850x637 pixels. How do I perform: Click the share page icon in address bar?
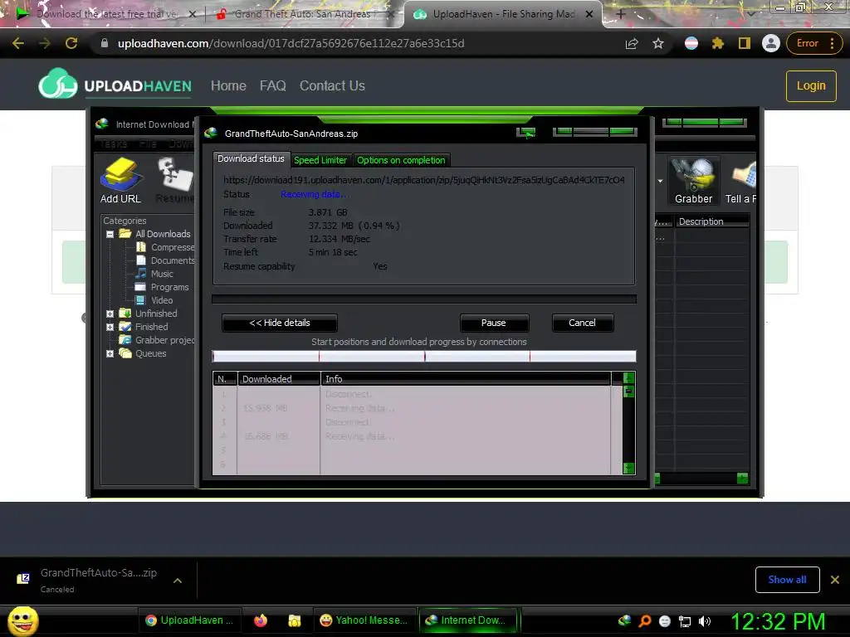tap(632, 43)
